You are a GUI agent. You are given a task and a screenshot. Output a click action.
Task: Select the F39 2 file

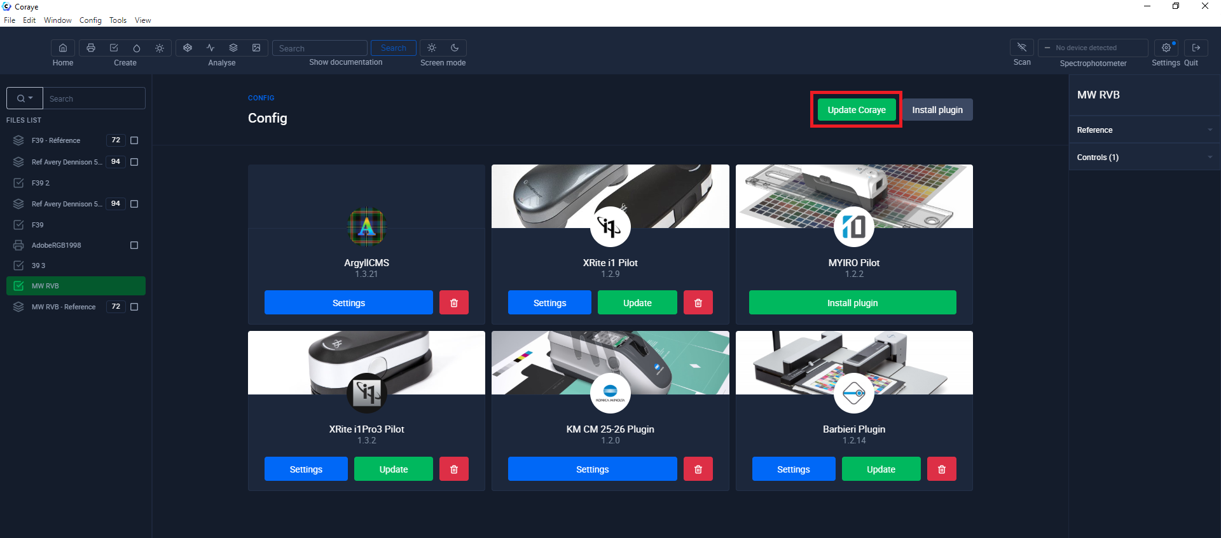[x=41, y=183]
